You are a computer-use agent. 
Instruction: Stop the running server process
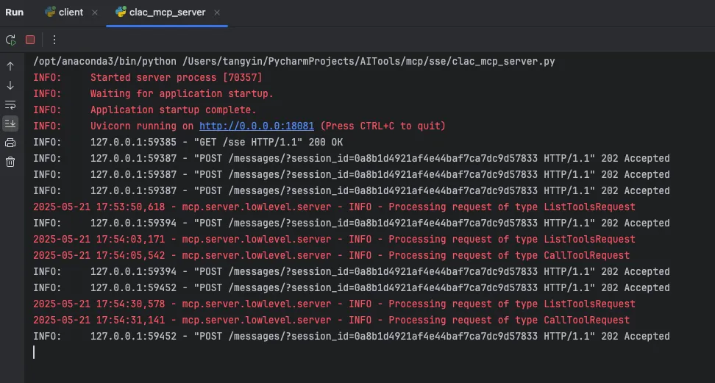30,40
